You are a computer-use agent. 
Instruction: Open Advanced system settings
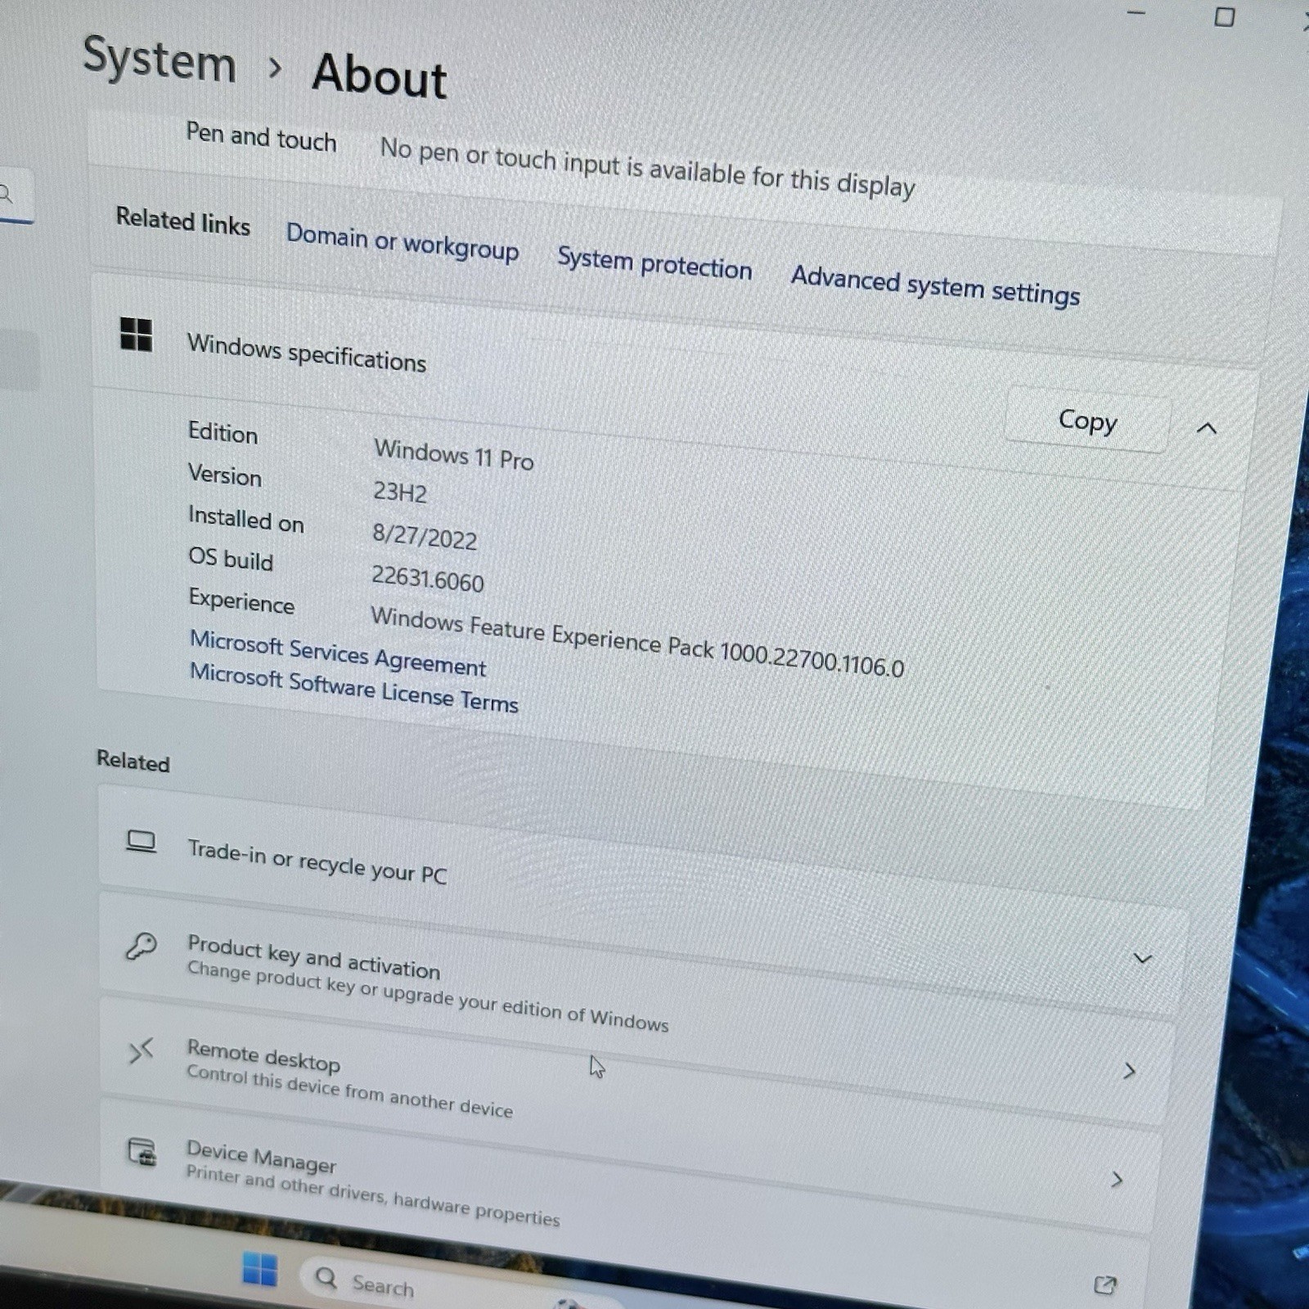pos(935,286)
